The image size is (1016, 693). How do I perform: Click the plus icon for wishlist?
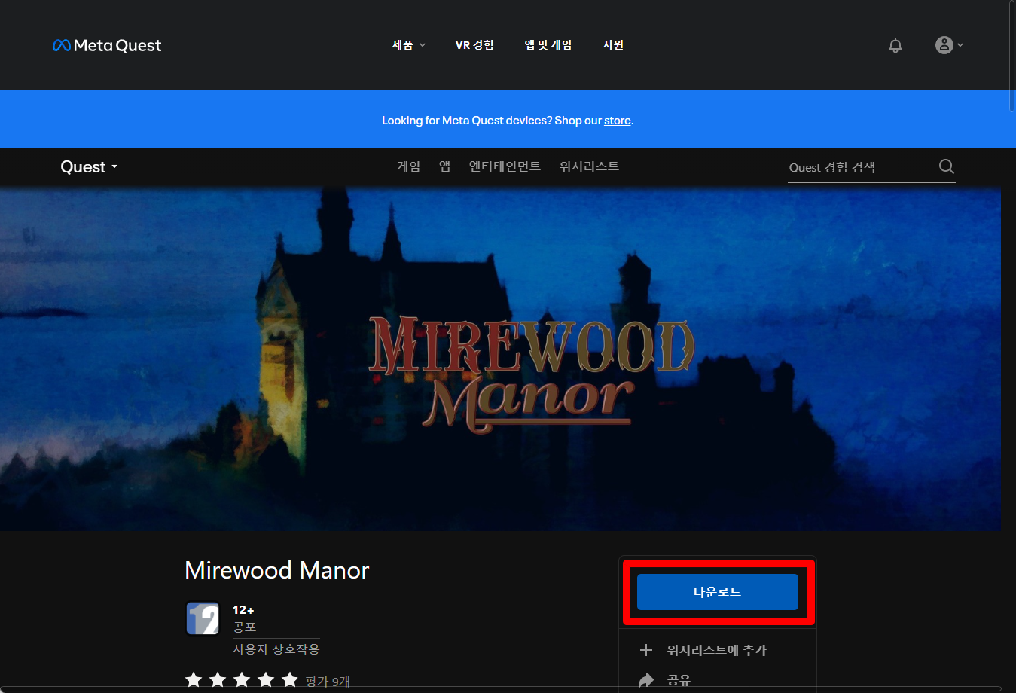click(x=645, y=650)
